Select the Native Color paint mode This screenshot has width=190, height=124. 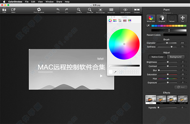tap(151, 19)
